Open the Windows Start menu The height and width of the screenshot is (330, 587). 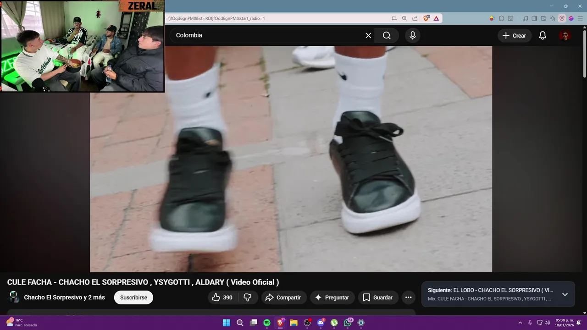(x=226, y=323)
